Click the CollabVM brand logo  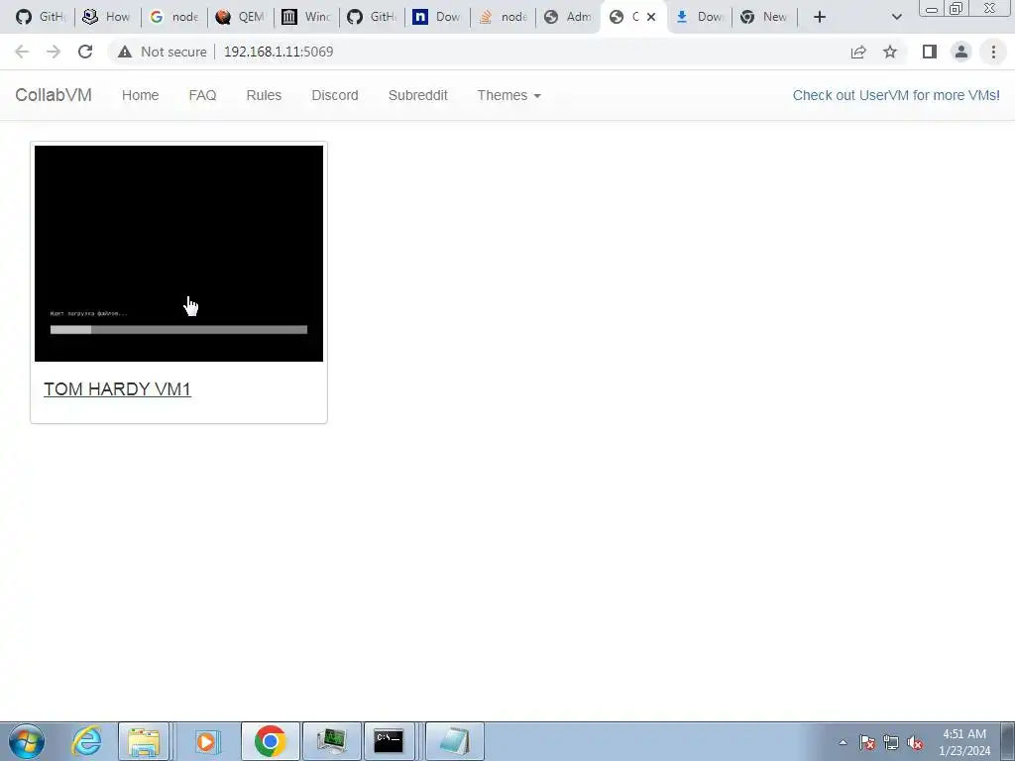point(54,95)
